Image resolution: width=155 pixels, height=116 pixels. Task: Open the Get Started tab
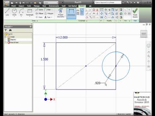(x=72, y=6)
